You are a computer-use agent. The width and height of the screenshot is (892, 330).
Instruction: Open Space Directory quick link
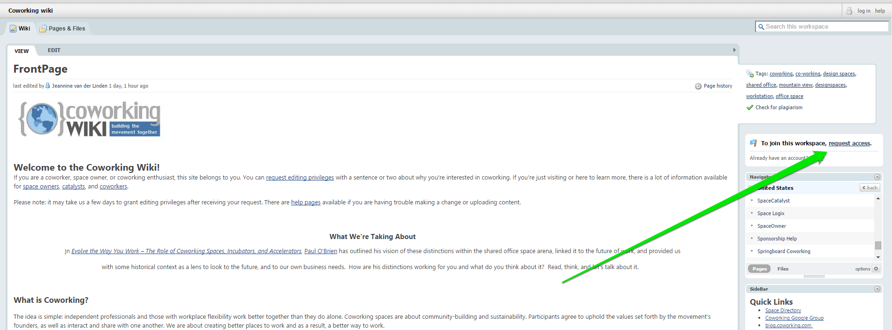pos(783,310)
